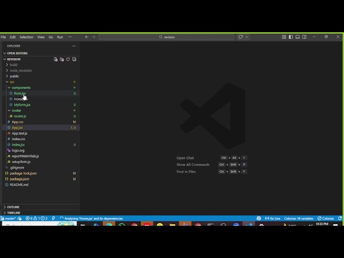Screen dimensions: 344x258
Task: Expand the public folder
Action: (41, 76)
